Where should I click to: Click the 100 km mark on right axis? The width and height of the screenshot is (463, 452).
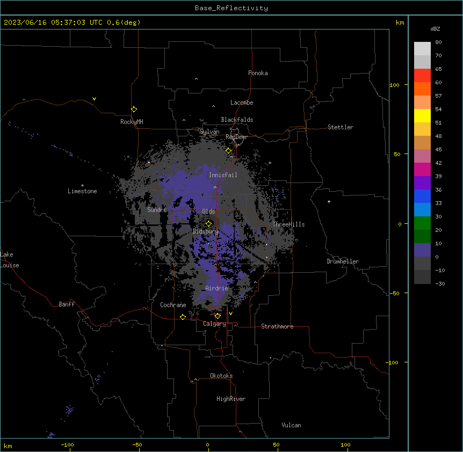click(x=394, y=85)
